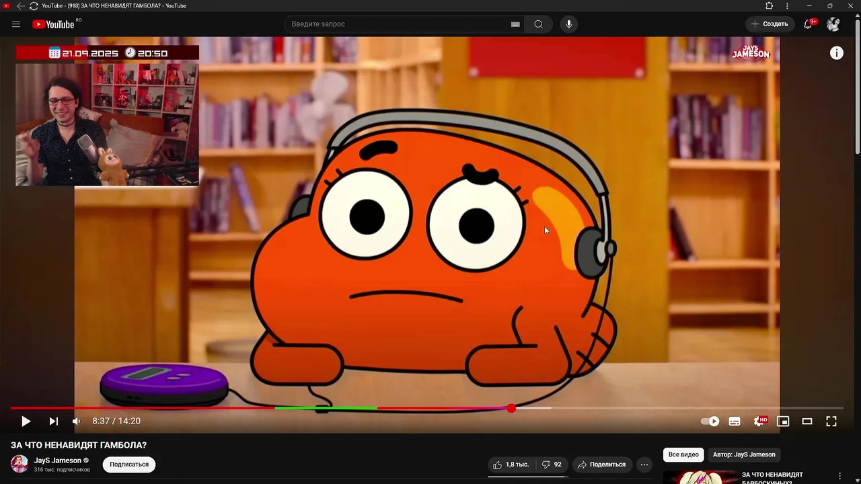Viewport: 861px width, 484px height.
Task: Start voice search with microphone
Action: (x=569, y=24)
